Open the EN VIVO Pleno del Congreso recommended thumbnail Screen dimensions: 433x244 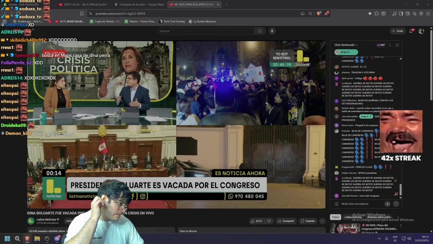pyautogui.click(x=345, y=229)
